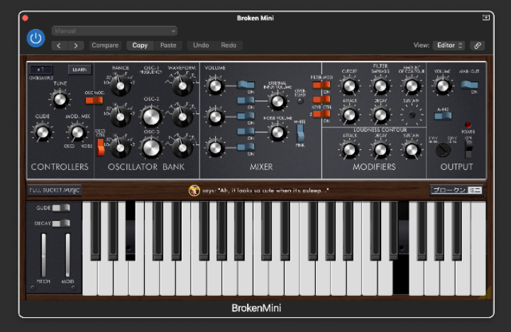511x332 pixels.
Task: Click the Overload indicator lamp in Mixer
Action: click(300, 101)
